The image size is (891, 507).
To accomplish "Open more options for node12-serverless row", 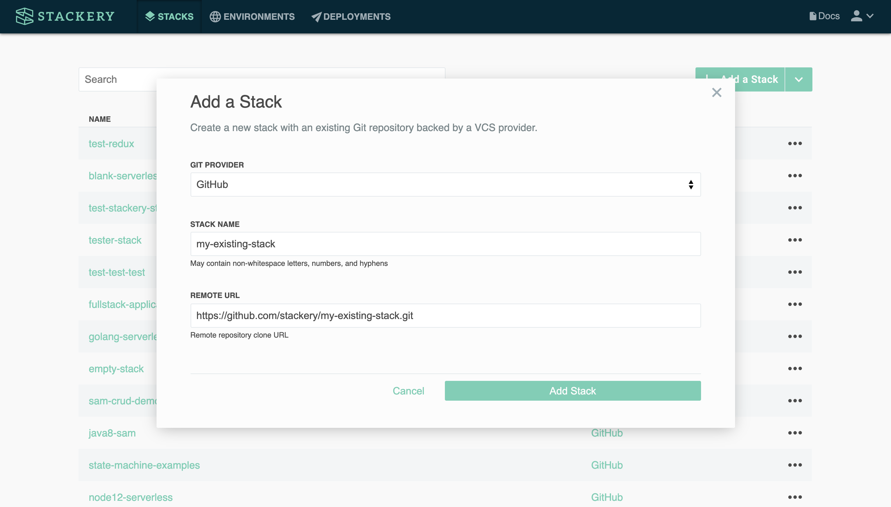I will (795, 497).
